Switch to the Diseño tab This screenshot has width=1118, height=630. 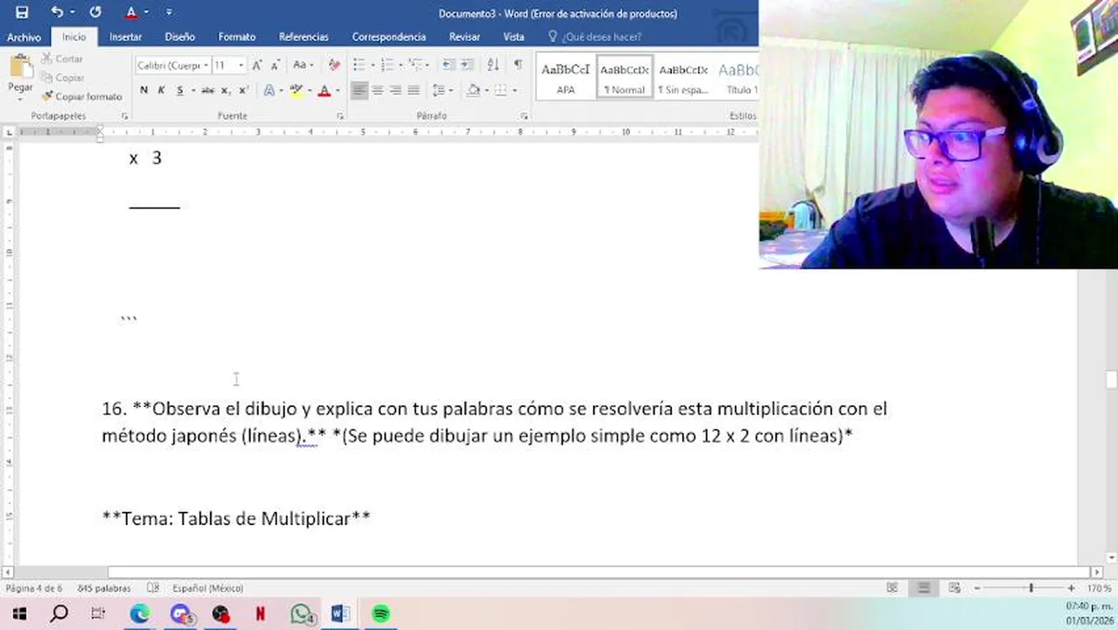coord(179,37)
